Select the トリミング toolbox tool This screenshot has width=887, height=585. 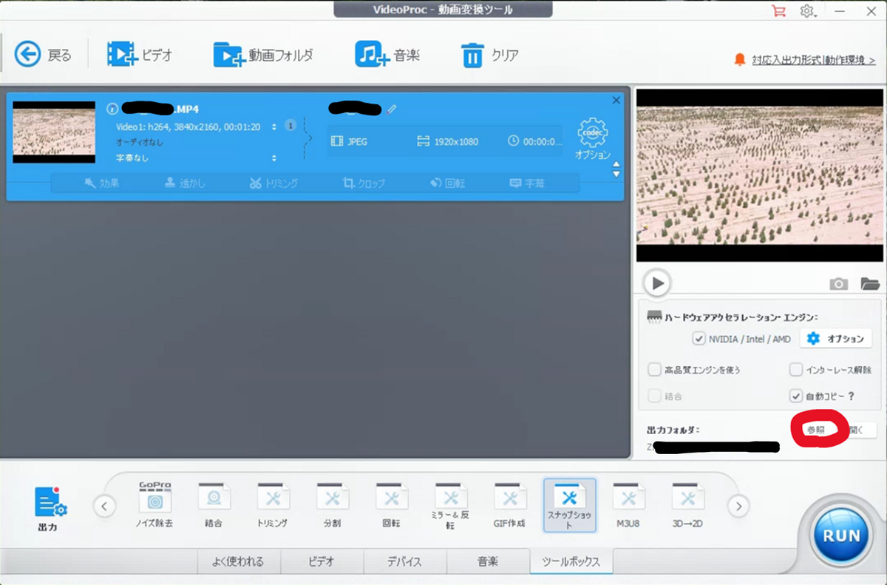pos(273,505)
